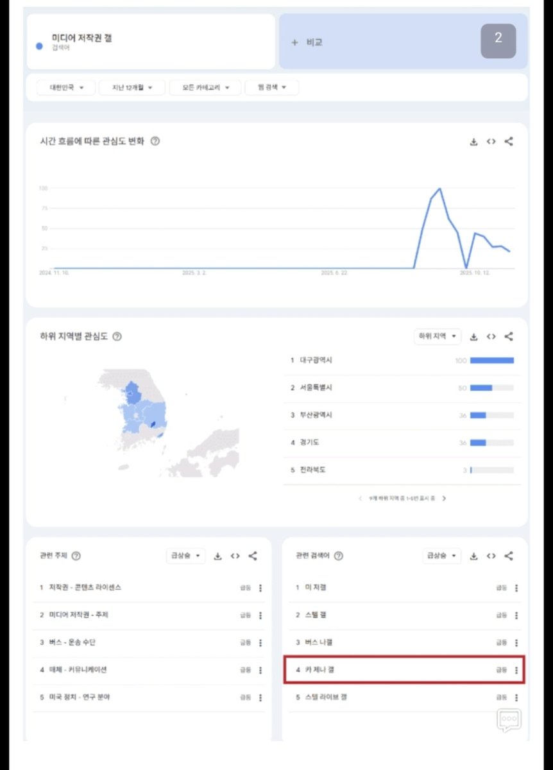The width and height of the screenshot is (553, 770).
Task: Open embed code for interest over time
Action: (x=491, y=142)
